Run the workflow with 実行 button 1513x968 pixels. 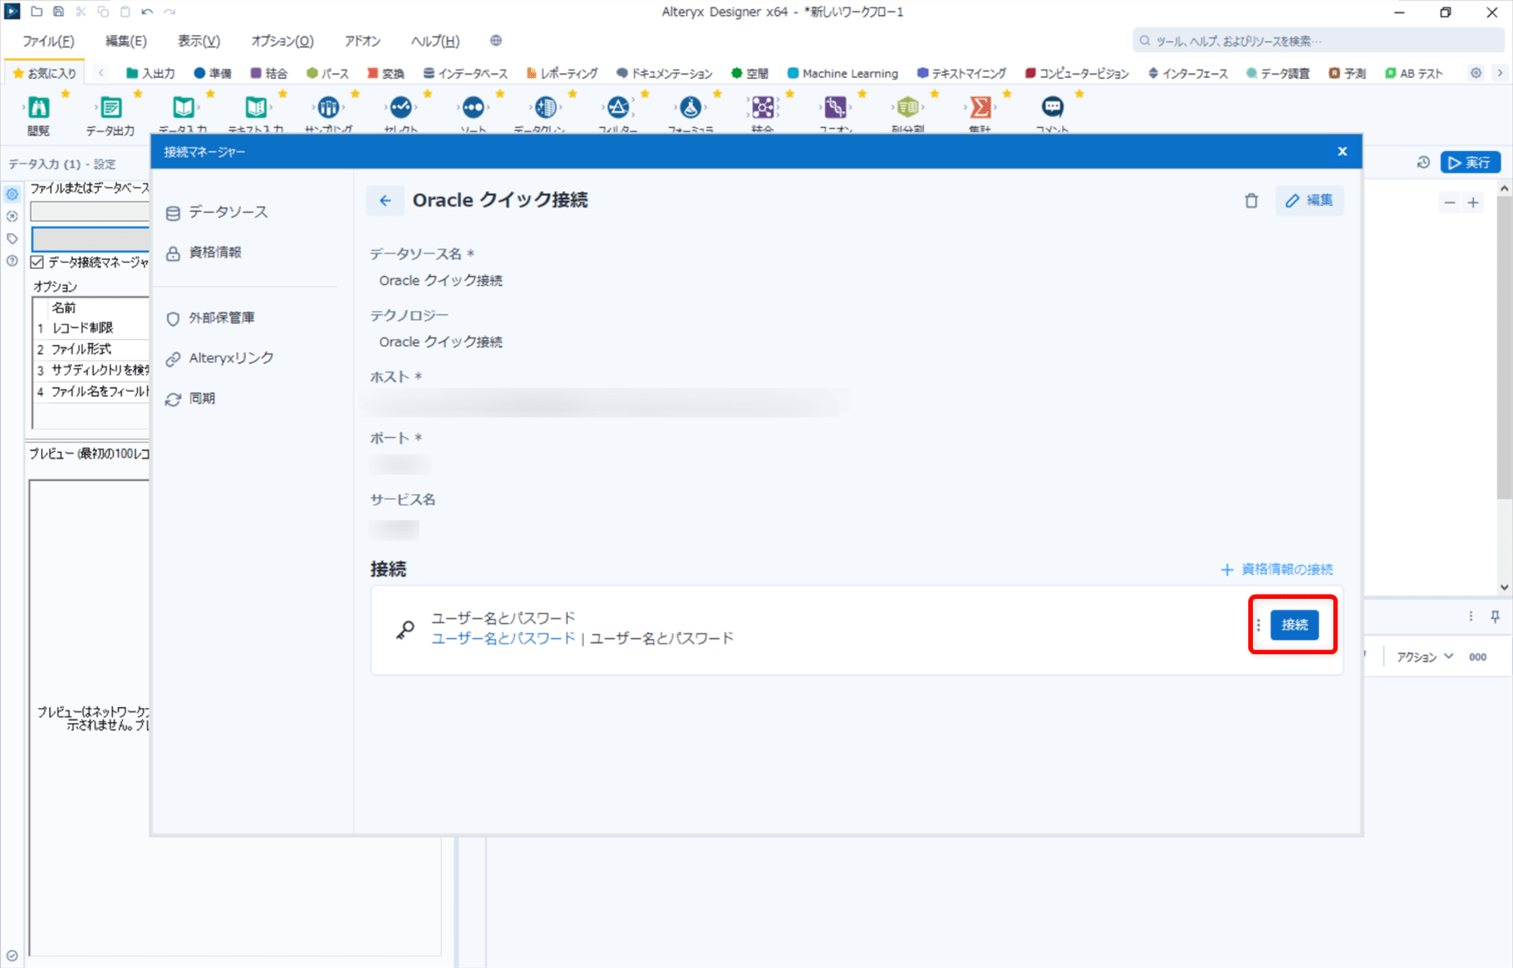pos(1470,163)
